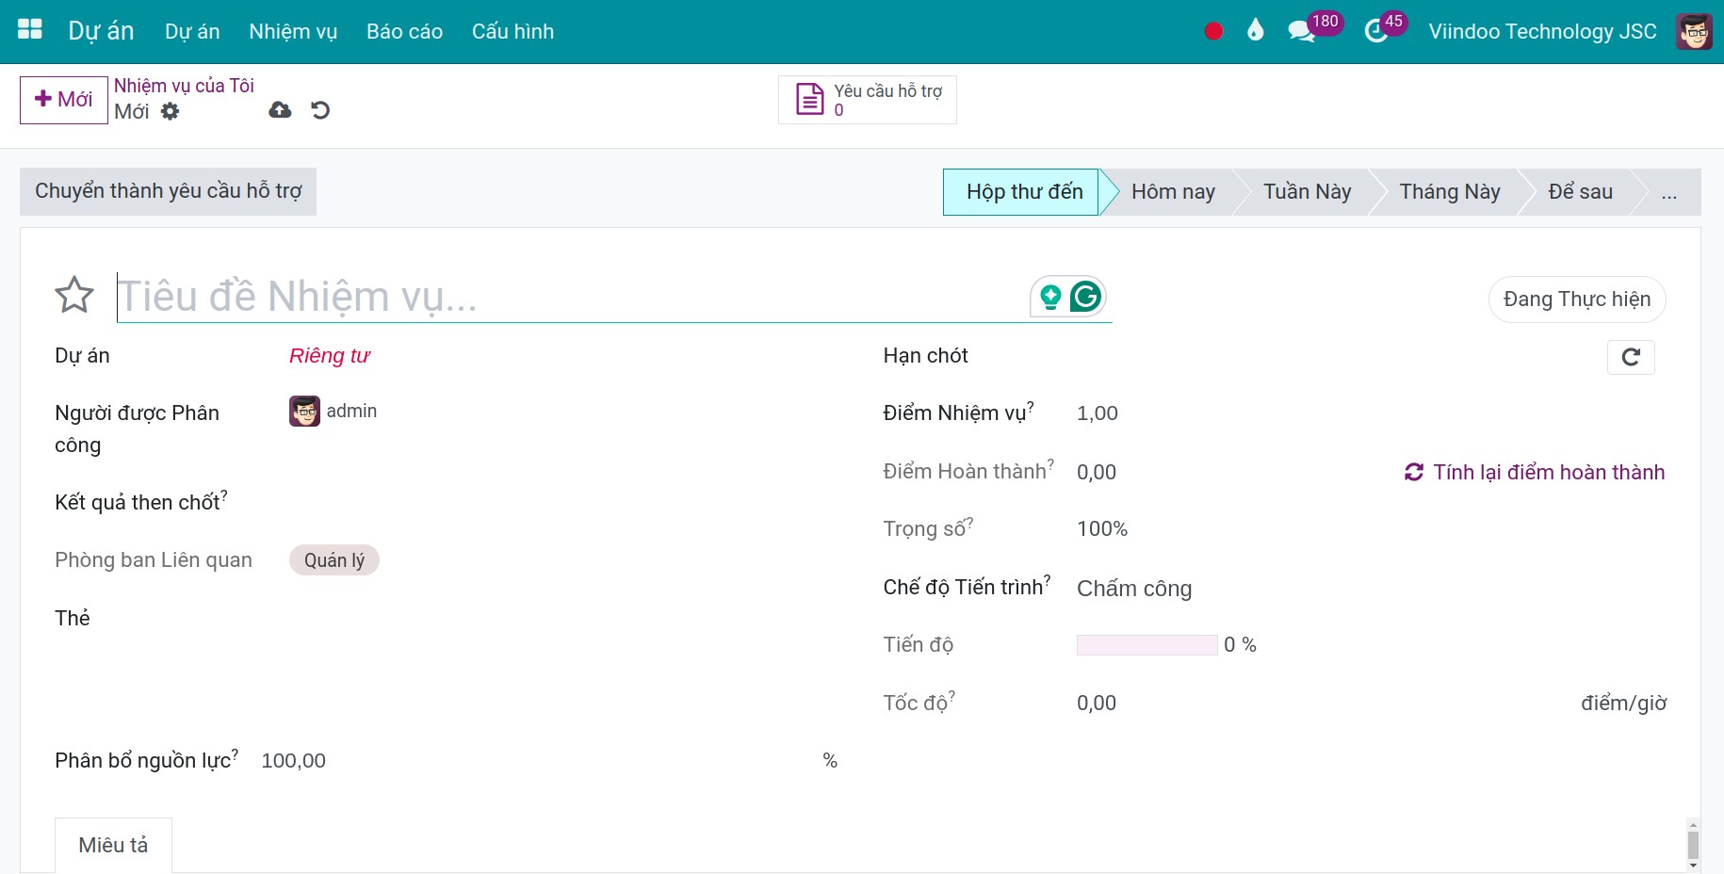1724x874 pixels.
Task: Click the Grammarly icon in the title field
Action: (1085, 297)
